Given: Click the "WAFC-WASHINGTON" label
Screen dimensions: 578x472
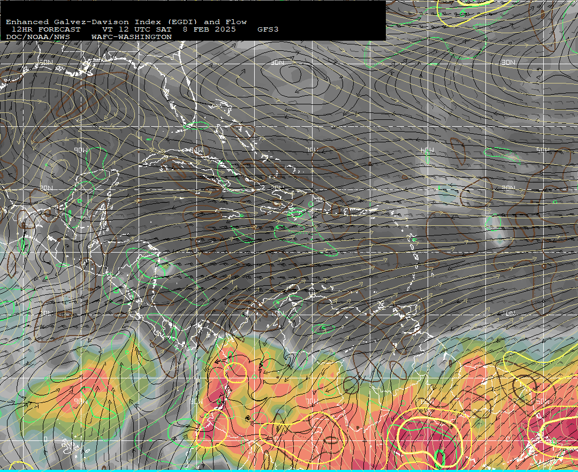Looking at the screenshot, I should point(132,37).
